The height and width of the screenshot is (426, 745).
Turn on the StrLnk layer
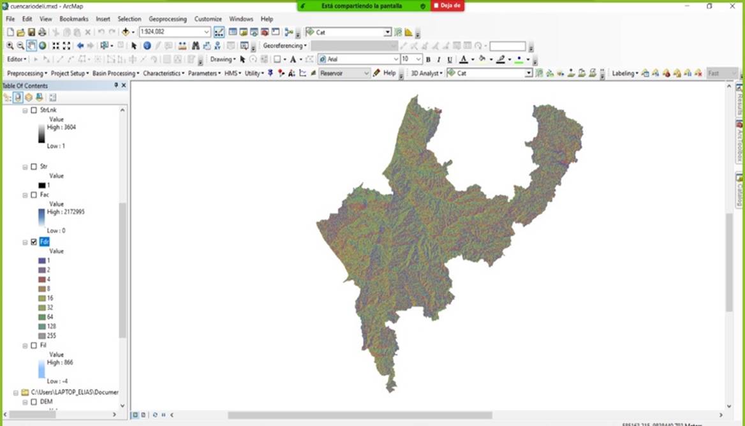click(34, 110)
